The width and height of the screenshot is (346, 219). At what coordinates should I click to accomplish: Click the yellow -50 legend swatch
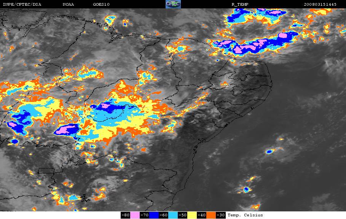pos(192,215)
